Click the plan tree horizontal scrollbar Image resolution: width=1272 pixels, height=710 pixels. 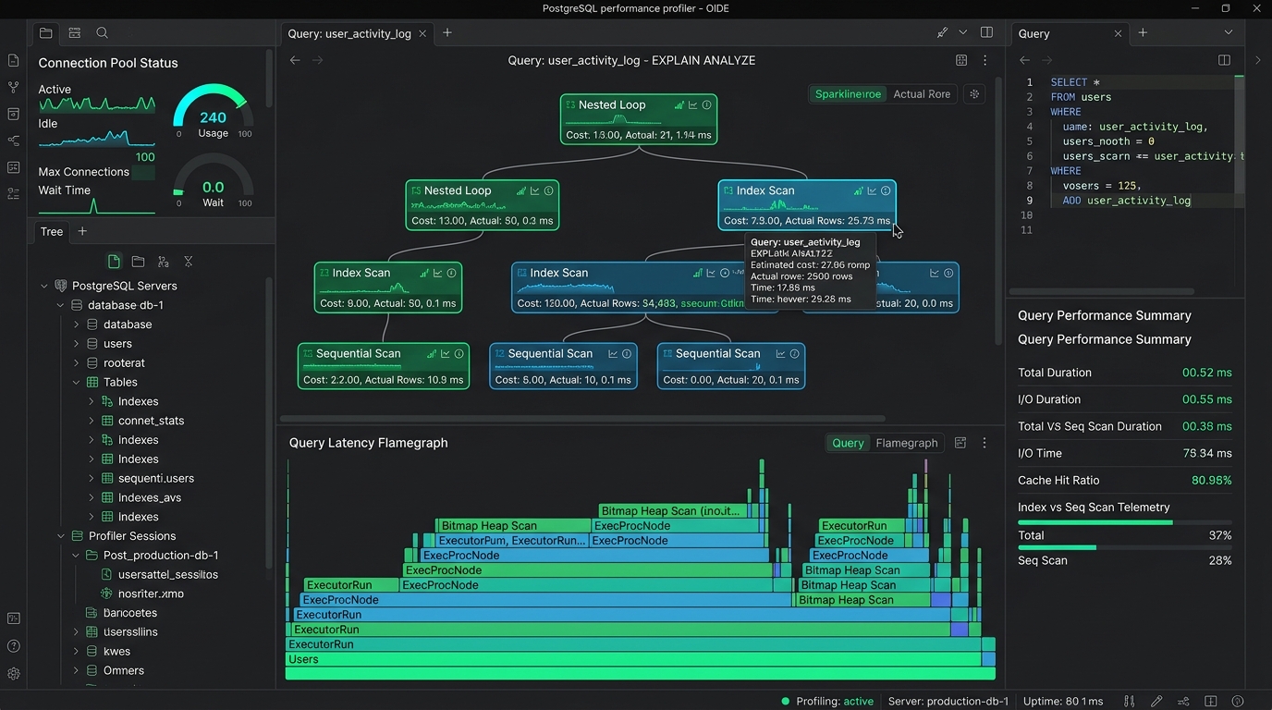coord(582,419)
